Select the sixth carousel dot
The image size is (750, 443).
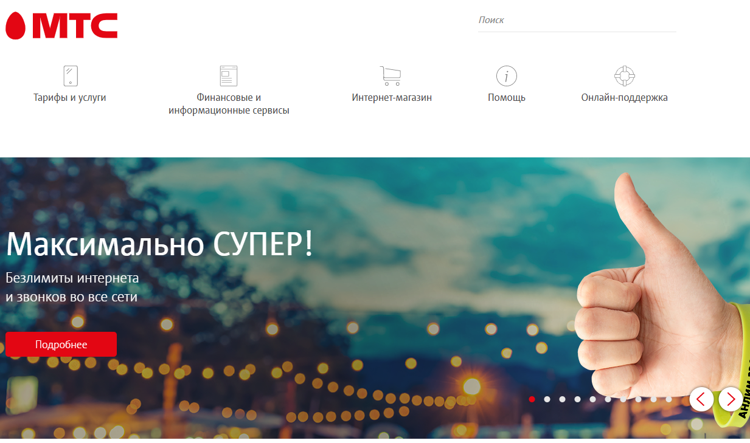pos(608,399)
